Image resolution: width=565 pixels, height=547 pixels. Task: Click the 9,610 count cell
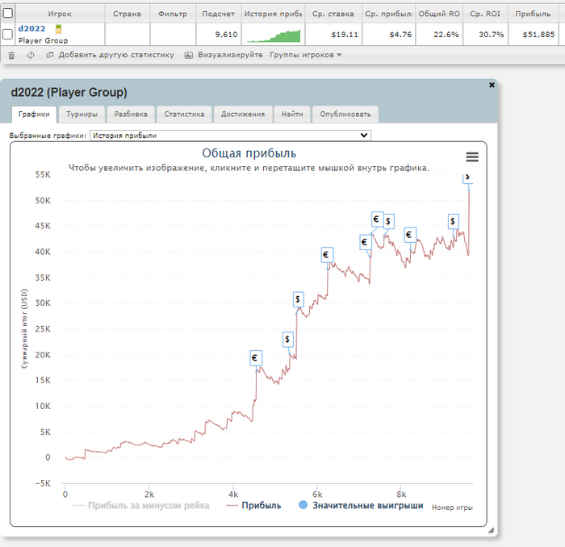click(x=219, y=35)
